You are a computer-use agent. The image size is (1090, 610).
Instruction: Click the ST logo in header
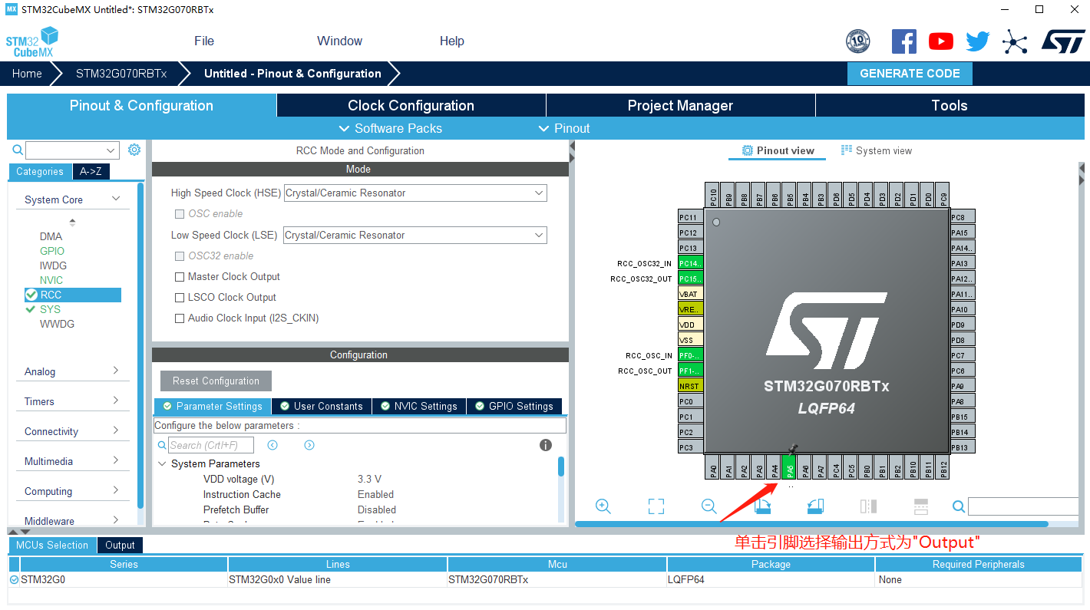1063,41
